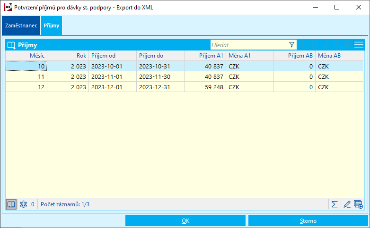
Task: Click the selected count 0 in status bar
Action: (x=33, y=204)
